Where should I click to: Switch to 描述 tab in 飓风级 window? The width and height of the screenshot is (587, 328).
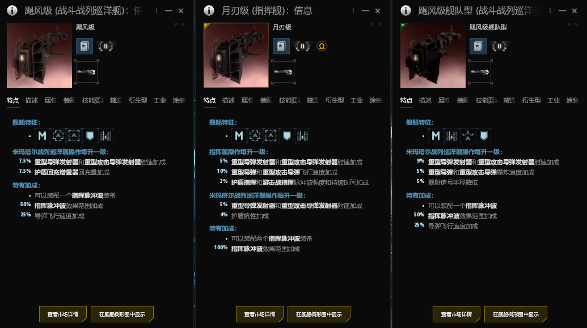click(31, 100)
